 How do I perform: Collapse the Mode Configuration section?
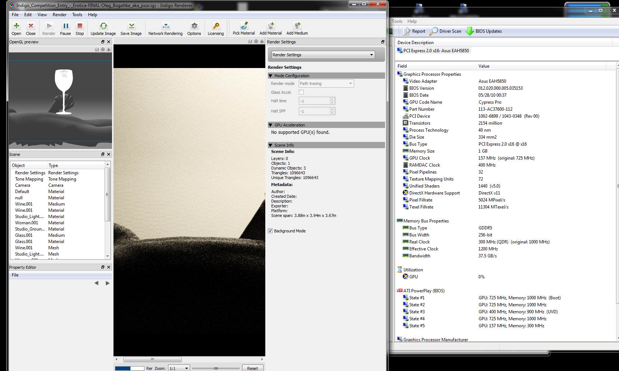270,76
